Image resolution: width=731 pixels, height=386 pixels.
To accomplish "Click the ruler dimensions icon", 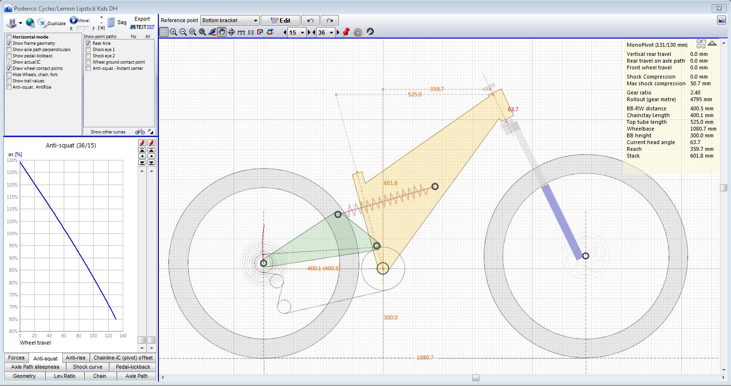I will tap(241, 32).
